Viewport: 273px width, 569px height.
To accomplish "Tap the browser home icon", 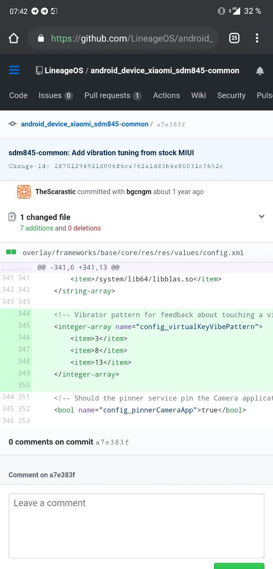I will click(14, 38).
